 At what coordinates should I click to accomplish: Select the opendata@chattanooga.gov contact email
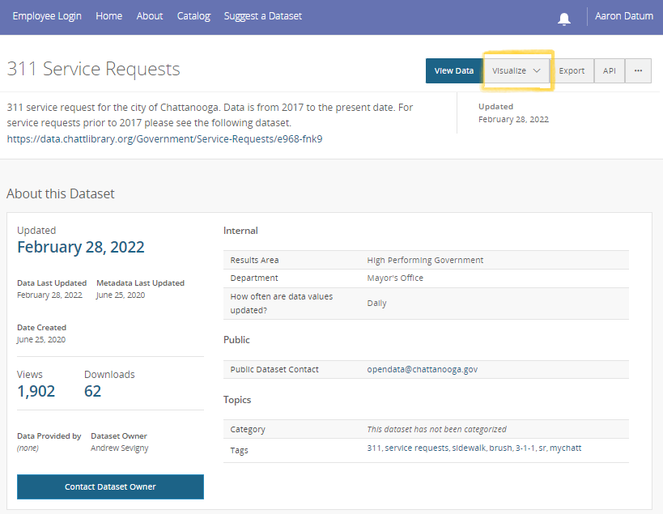[x=422, y=369]
